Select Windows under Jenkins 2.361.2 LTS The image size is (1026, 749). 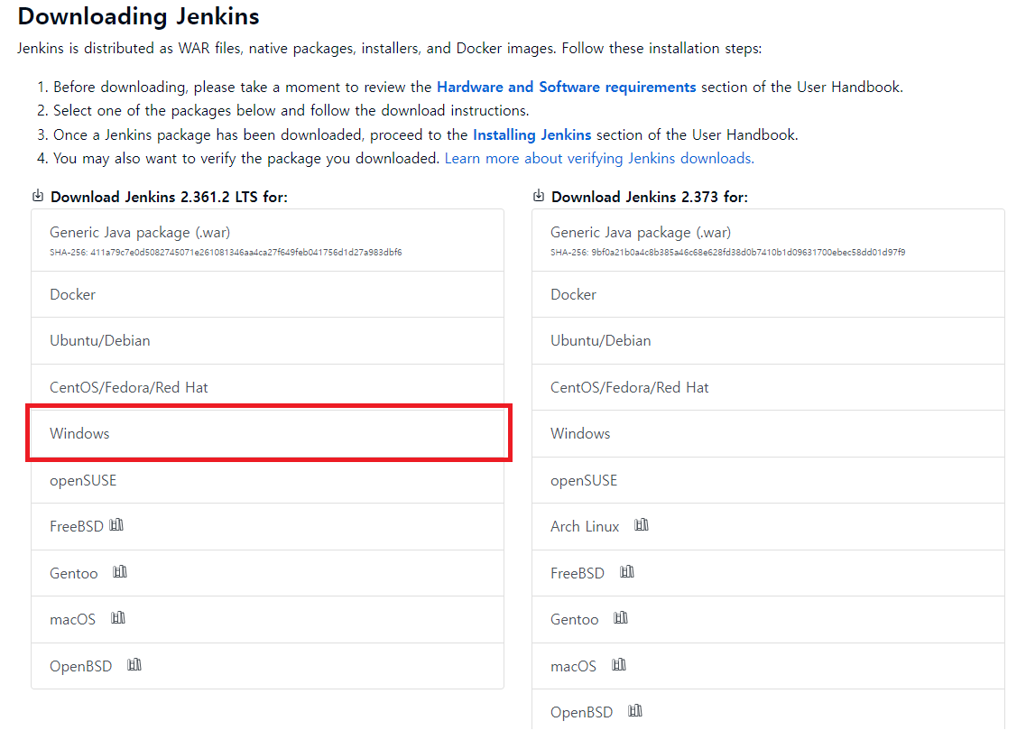[268, 434]
